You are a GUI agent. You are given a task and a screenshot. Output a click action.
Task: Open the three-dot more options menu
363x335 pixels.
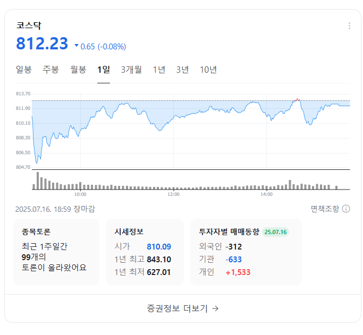349,25
